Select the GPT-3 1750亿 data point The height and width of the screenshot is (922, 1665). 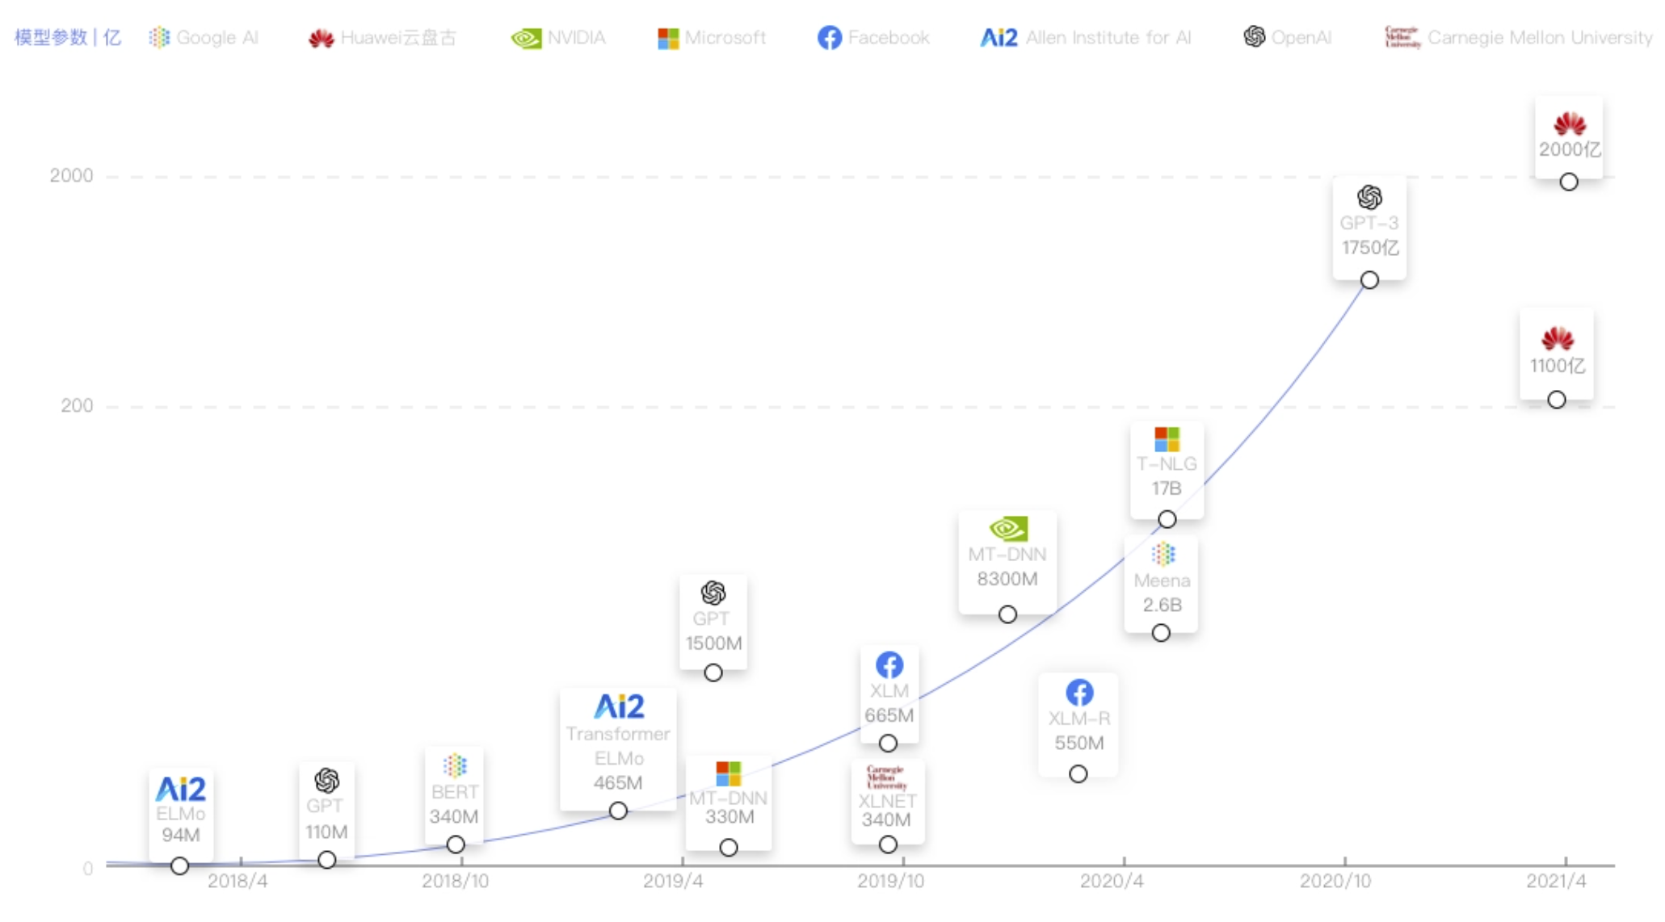pyautogui.click(x=1369, y=280)
